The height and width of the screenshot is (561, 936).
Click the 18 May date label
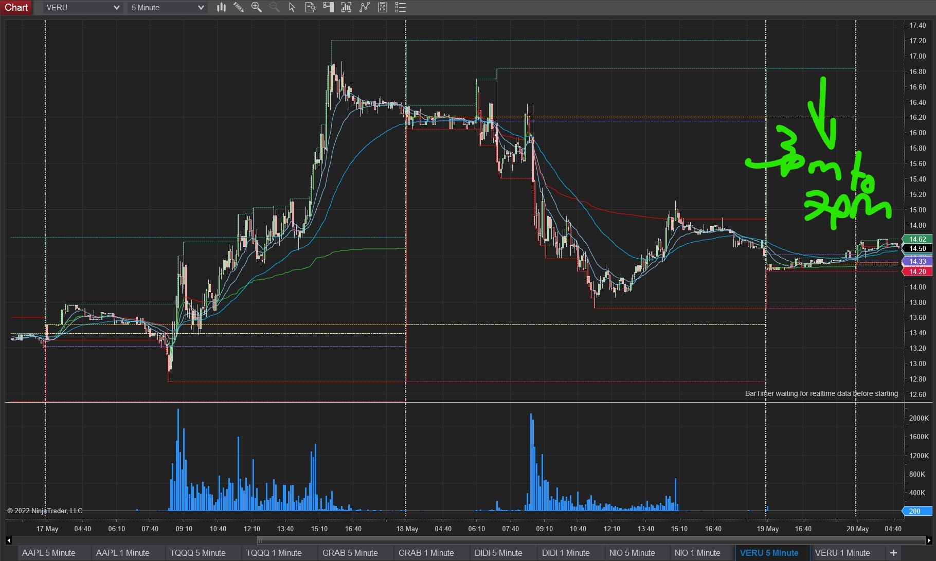(407, 529)
